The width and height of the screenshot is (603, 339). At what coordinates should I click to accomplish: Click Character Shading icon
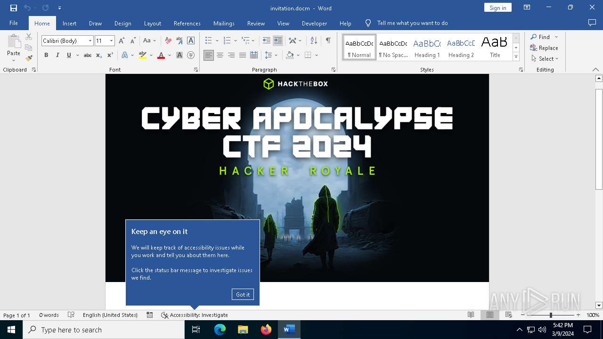[x=179, y=56]
